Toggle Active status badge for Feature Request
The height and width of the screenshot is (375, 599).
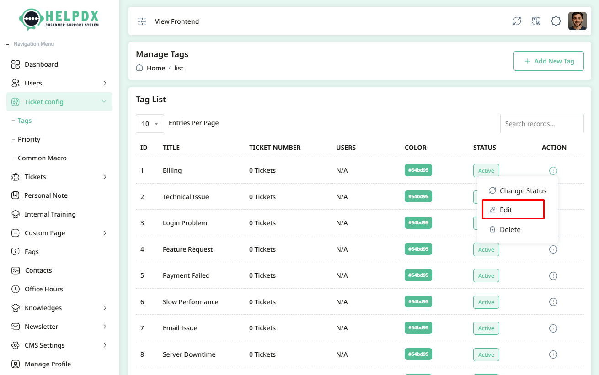tap(486, 249)
